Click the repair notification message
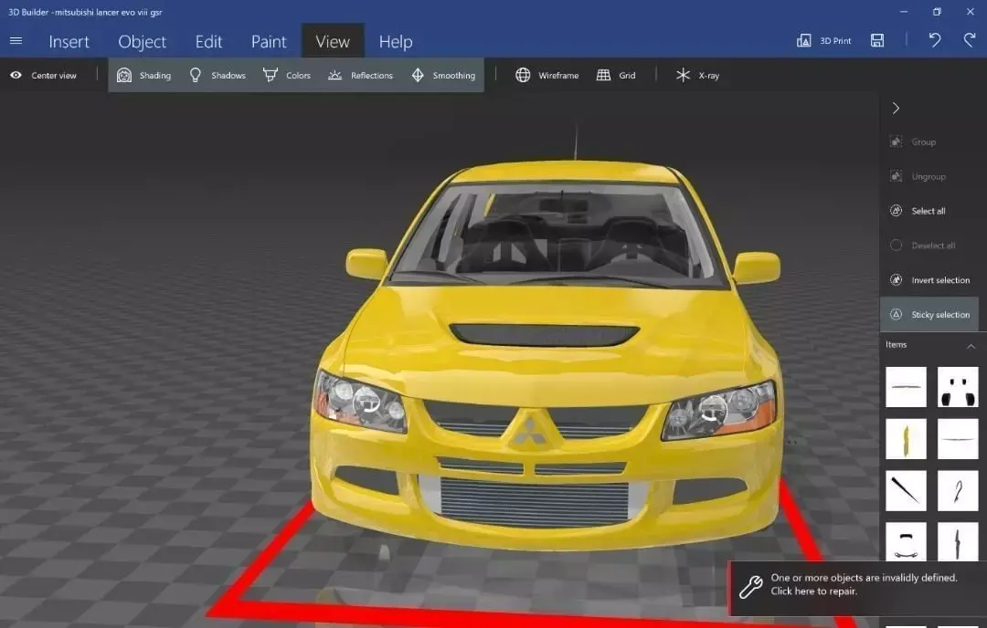Image resolution: width=987 pixels, height=628 pixels. [x=864, y=584]
